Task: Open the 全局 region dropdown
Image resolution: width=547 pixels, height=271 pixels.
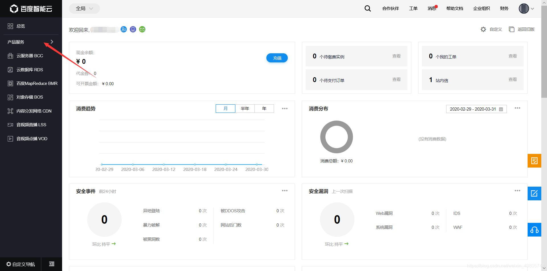Action: (84, 9)
